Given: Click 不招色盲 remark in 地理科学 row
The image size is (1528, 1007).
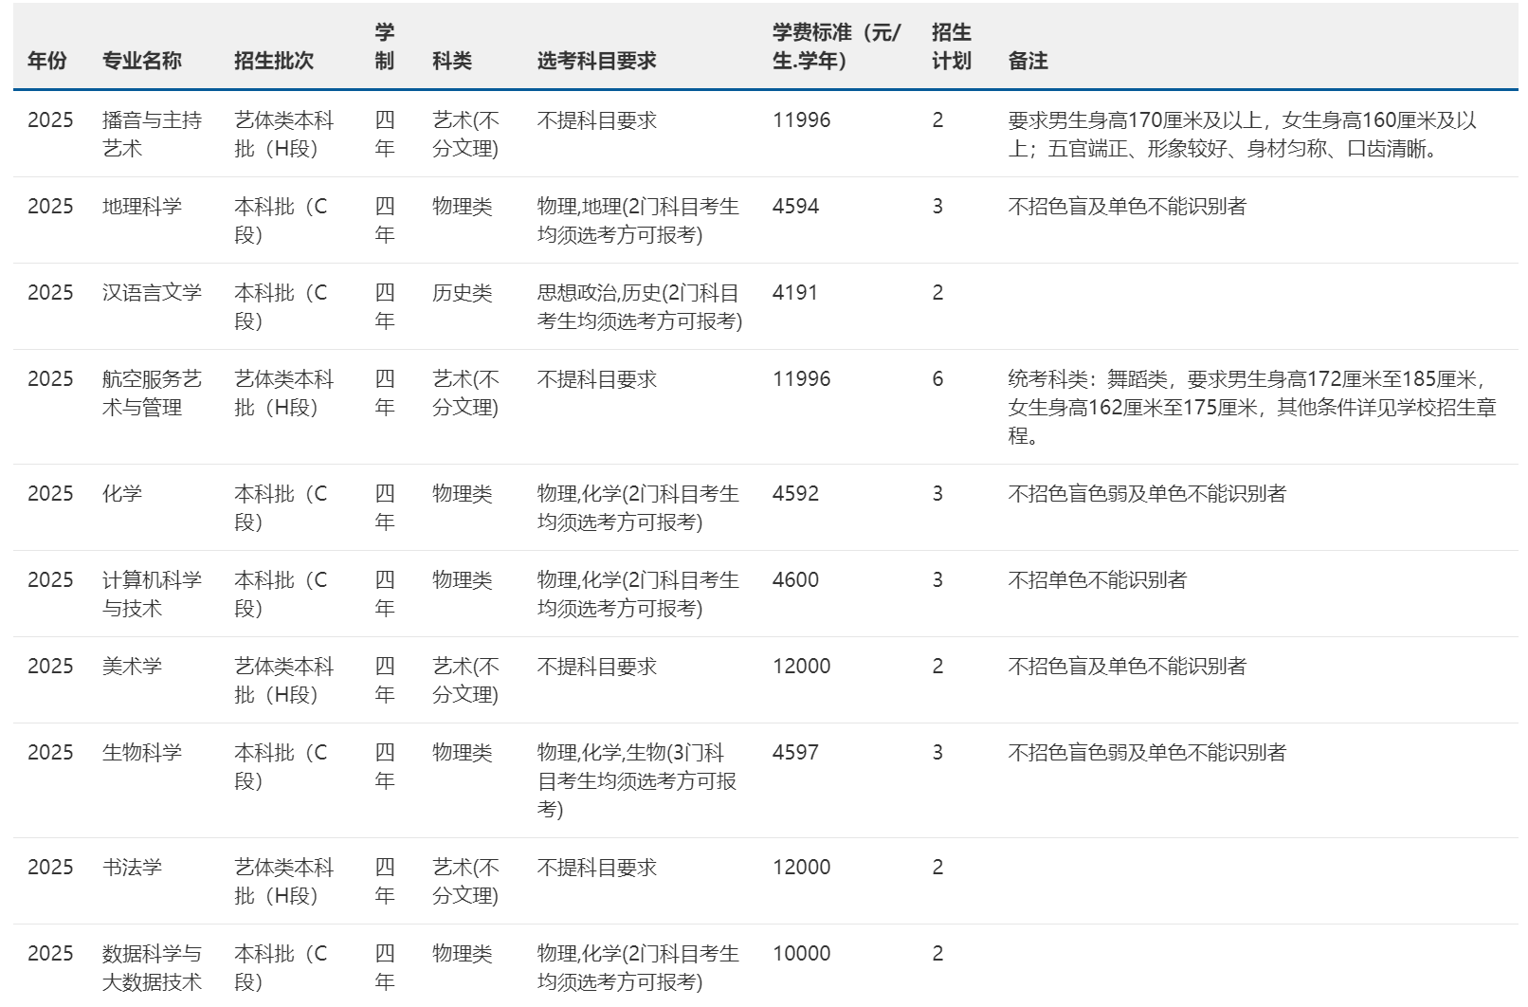Looking at the screenshot, I should 1127,207.
